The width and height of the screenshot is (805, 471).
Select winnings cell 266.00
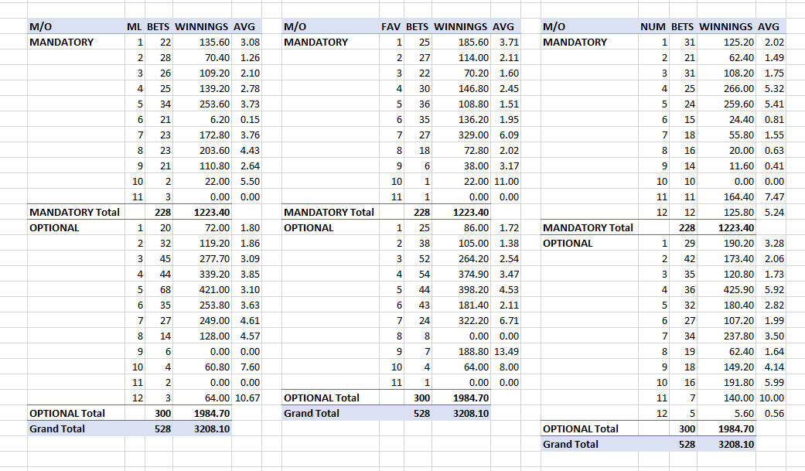[738, 88]
